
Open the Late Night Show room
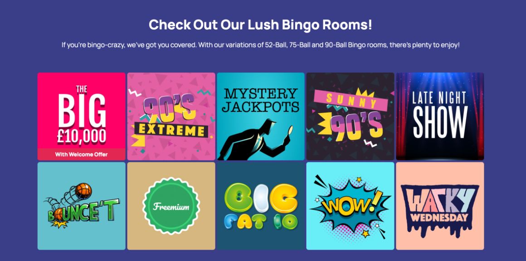pyautogui.click(x=440, y=116)
